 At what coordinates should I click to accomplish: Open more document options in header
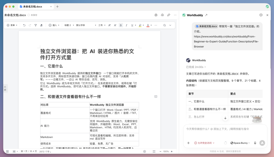click(x=175, y=15)
